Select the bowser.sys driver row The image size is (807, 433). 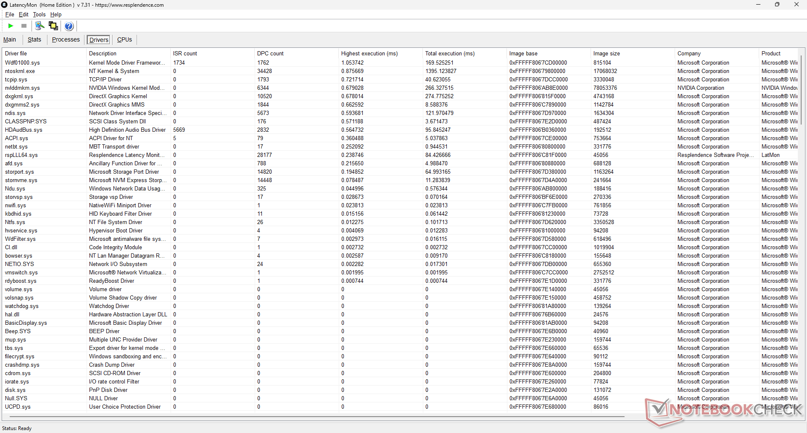400,256
